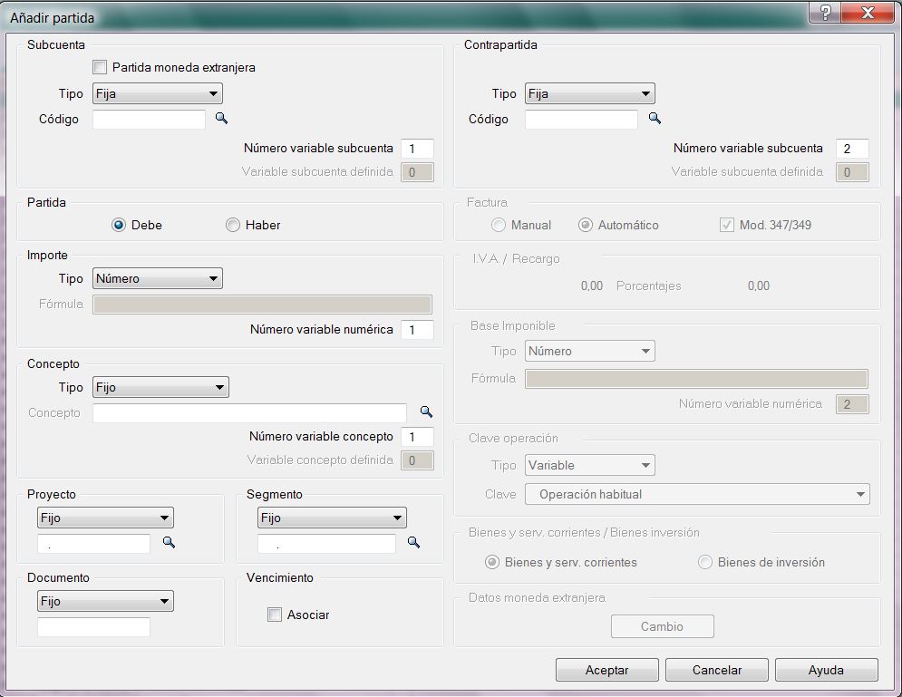Image resolution: width=902 pixels, height=697 pixels.
Task: Select the Debe radio button
Action: pyautogui.click(x=119, y=225)
